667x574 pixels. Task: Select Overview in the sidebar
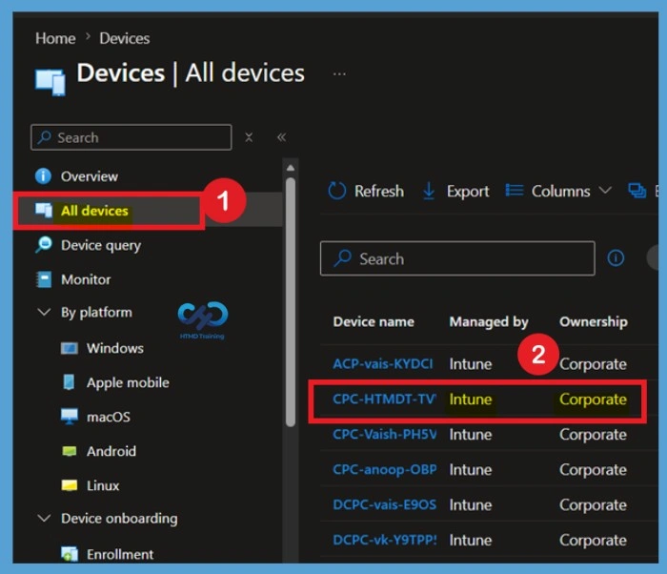pos(90,176)
